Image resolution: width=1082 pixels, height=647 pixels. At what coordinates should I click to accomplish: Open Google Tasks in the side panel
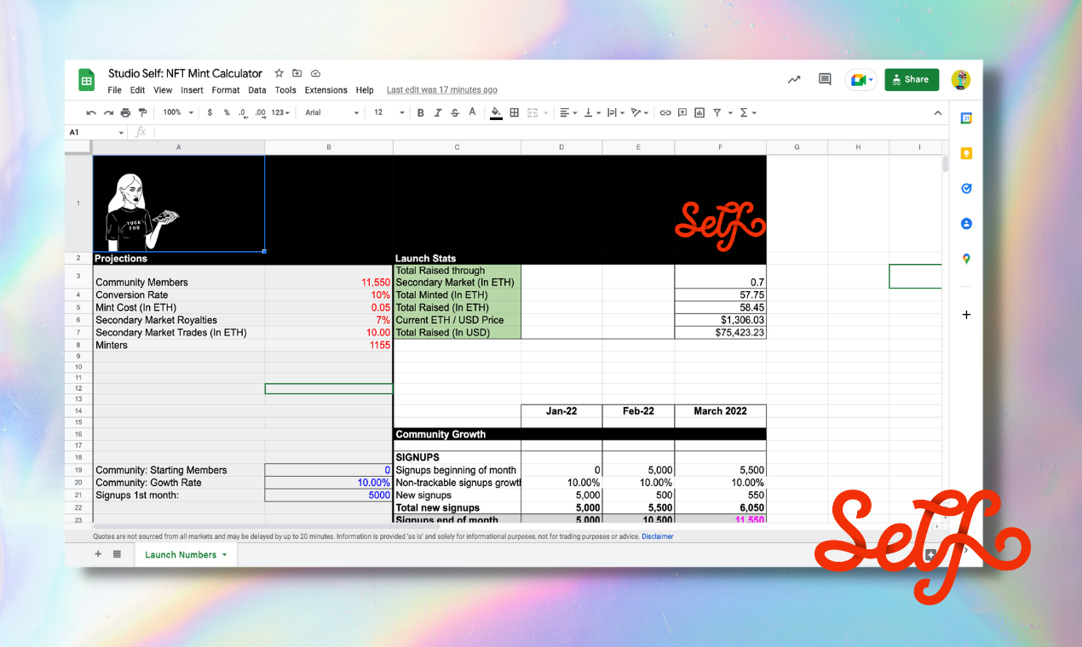pyautogui.click(x=966, y=188)
